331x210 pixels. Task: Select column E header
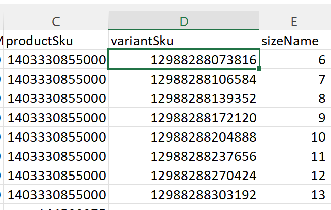tap(294, 21)
